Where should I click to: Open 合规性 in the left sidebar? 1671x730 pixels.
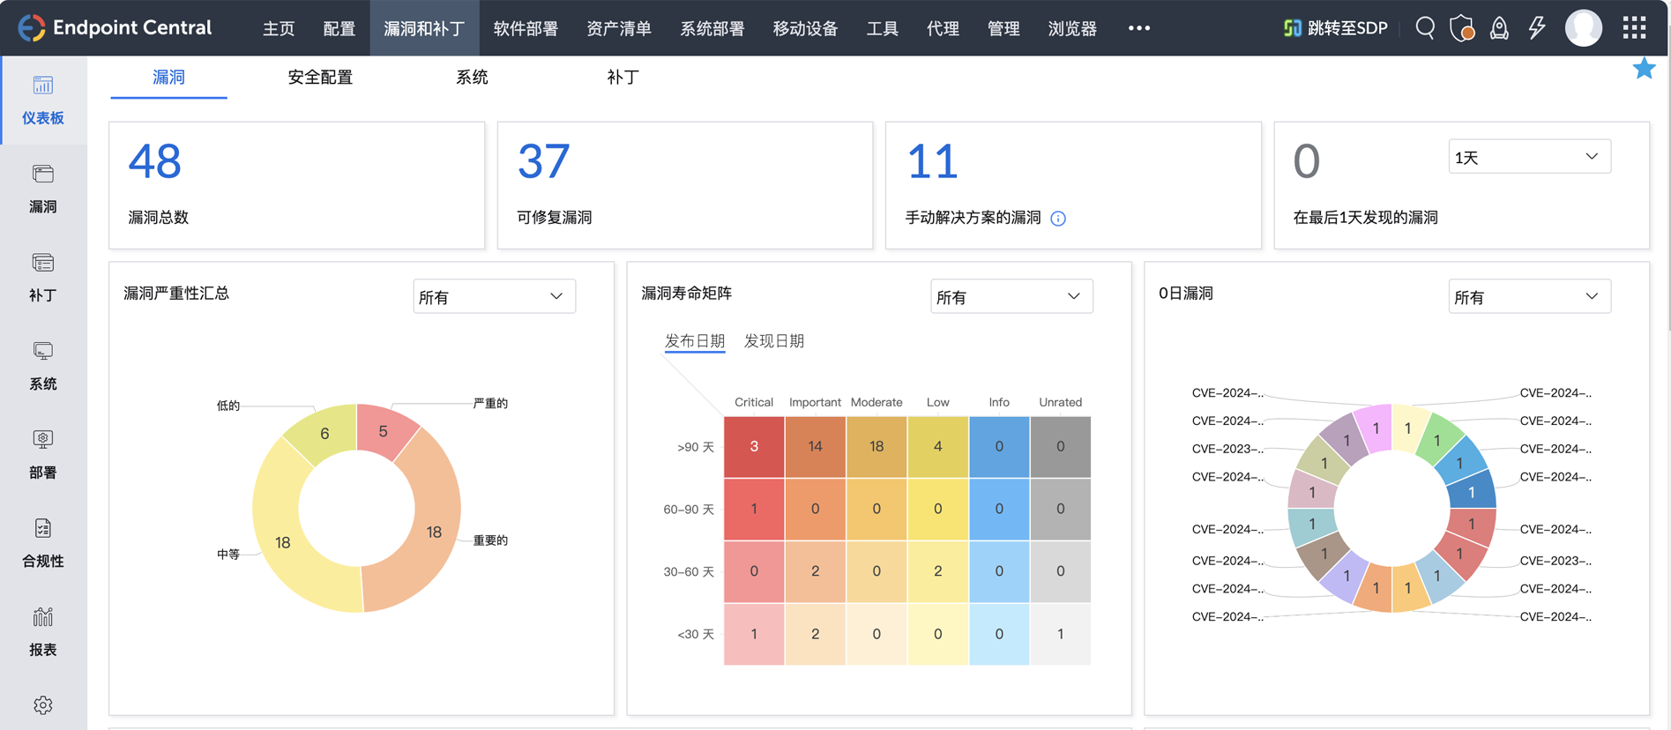pos(42,542)
